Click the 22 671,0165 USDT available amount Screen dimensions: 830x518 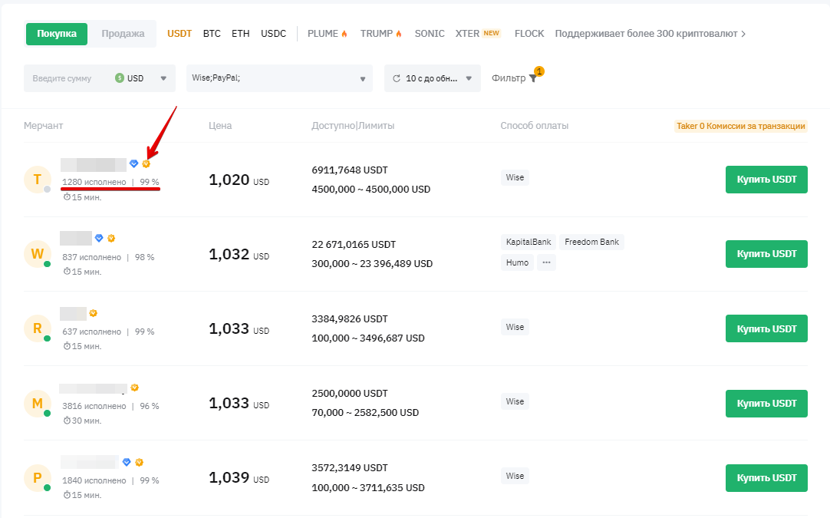coord(354,245)
